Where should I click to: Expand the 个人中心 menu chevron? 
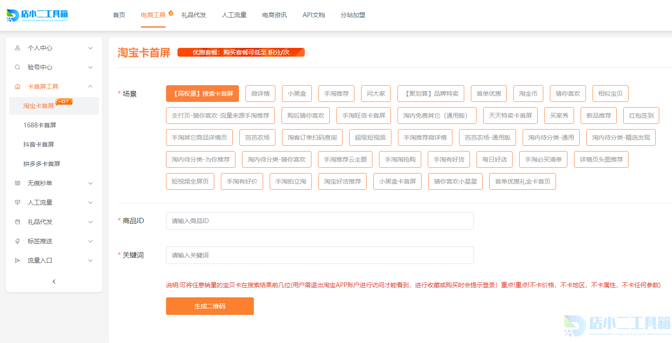[x=90, y=48]
